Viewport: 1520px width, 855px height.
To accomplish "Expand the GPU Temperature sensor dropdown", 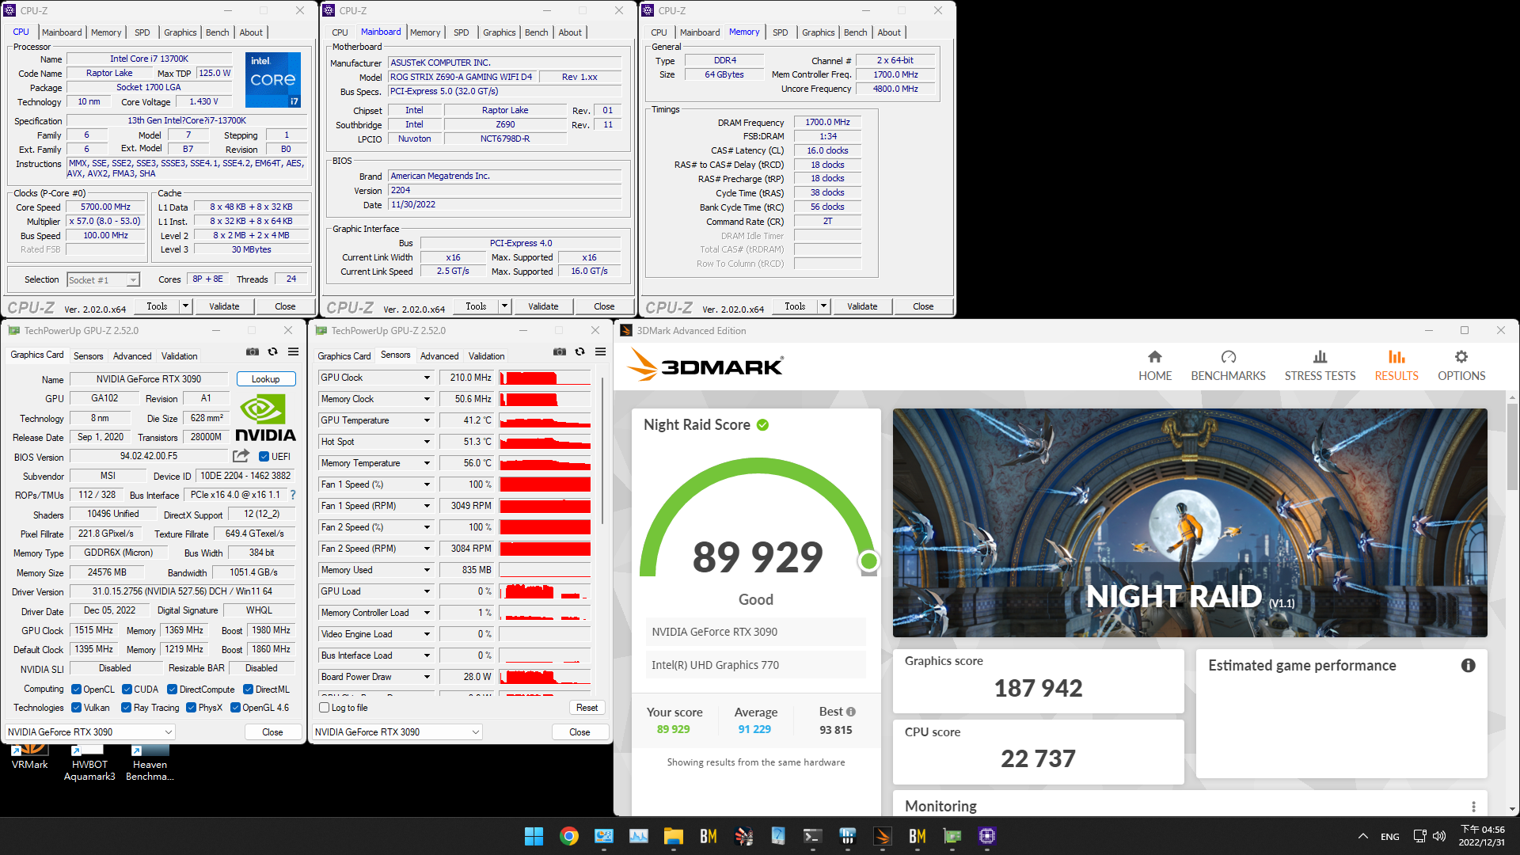I will coord(427,420).
